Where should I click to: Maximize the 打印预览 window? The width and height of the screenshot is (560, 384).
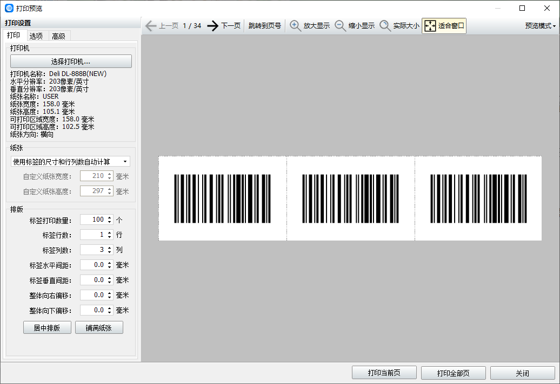522,8
